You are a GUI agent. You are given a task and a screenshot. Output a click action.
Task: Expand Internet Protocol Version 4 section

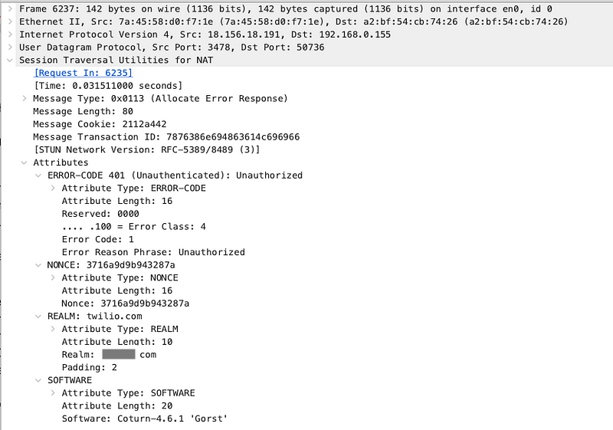tap(10, 34)
